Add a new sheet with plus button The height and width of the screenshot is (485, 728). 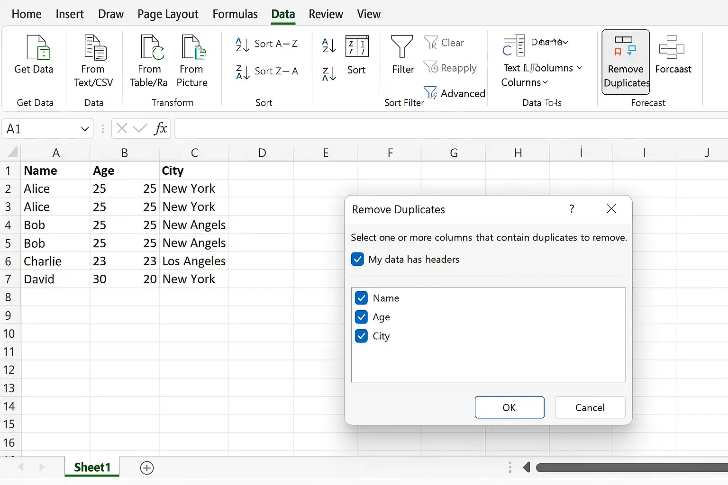tap(147, 468)
